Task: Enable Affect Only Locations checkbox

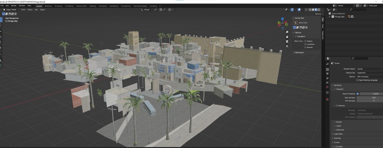Action: tap(305, 44)
